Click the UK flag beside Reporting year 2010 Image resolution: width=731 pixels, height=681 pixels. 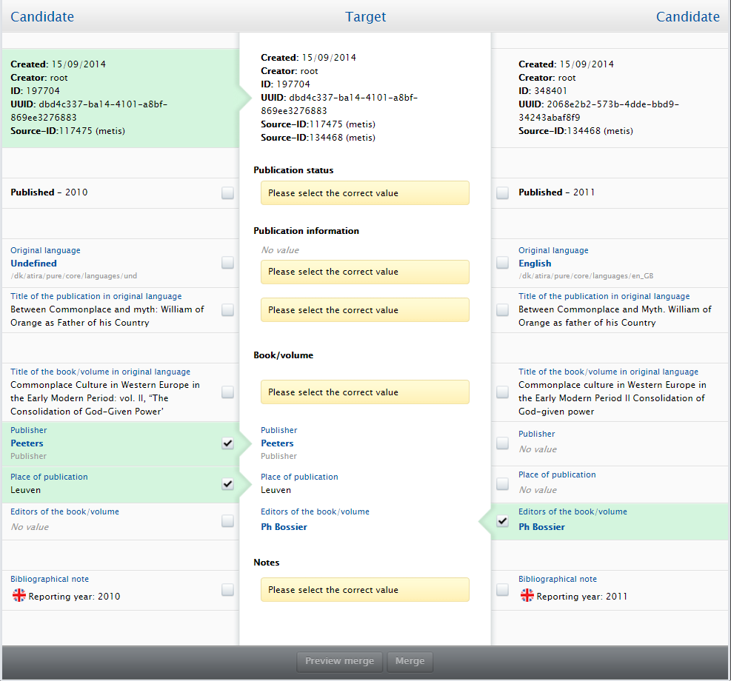(19, 596)
